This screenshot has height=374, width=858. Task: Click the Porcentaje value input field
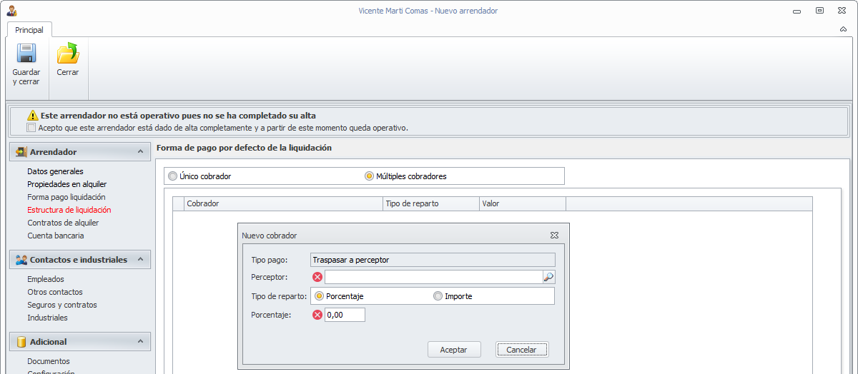click(x=345, y=315)
